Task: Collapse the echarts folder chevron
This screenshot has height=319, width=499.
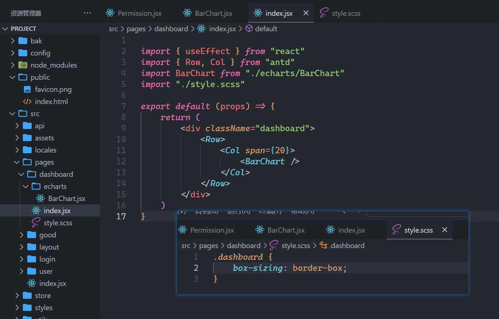Action: (26, 186)
